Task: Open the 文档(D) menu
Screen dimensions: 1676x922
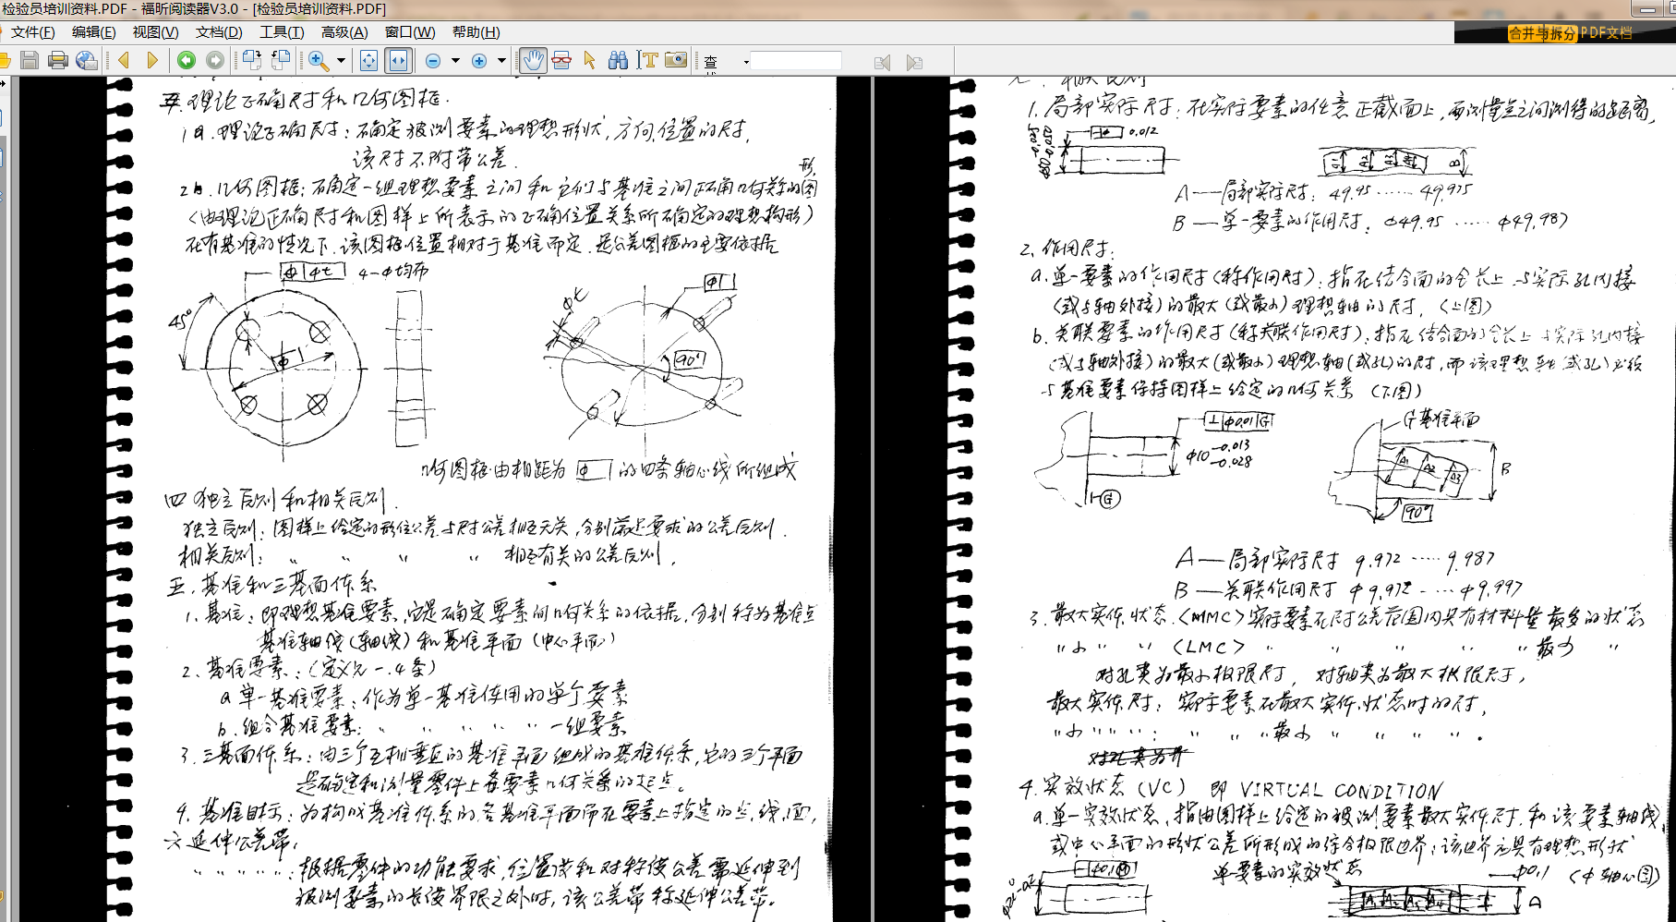Action: click(x=219, y=32)
